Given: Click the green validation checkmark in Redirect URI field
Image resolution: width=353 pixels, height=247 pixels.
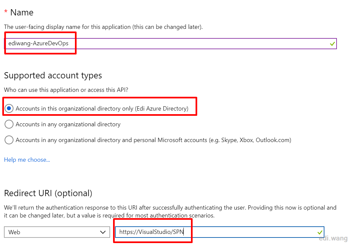Looking at the screenshot, I should click(x=320, y=232).
